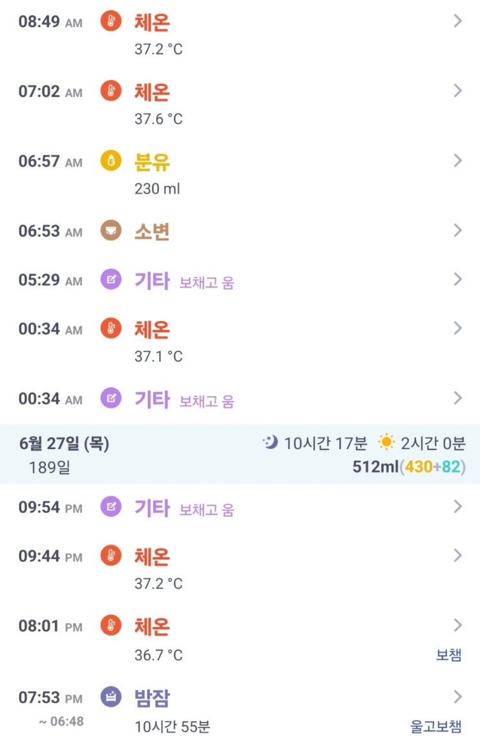This screenshot has width=480, height=752.
Task: Open the 밤잠 entry chevron arrow
Action: click(458, 696)
